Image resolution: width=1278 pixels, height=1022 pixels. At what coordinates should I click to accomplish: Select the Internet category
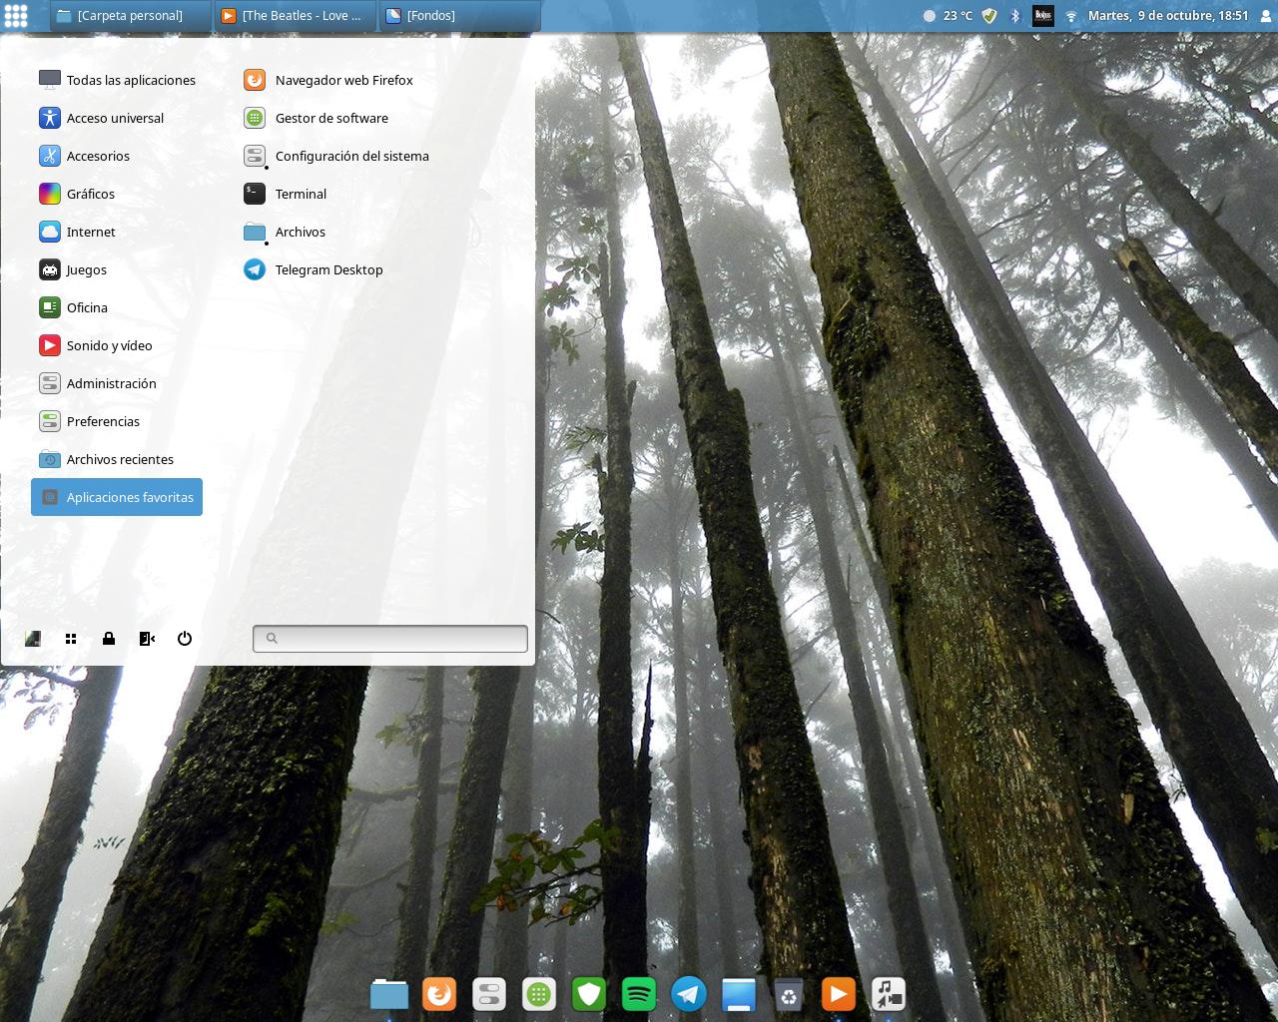click(117, 232)
